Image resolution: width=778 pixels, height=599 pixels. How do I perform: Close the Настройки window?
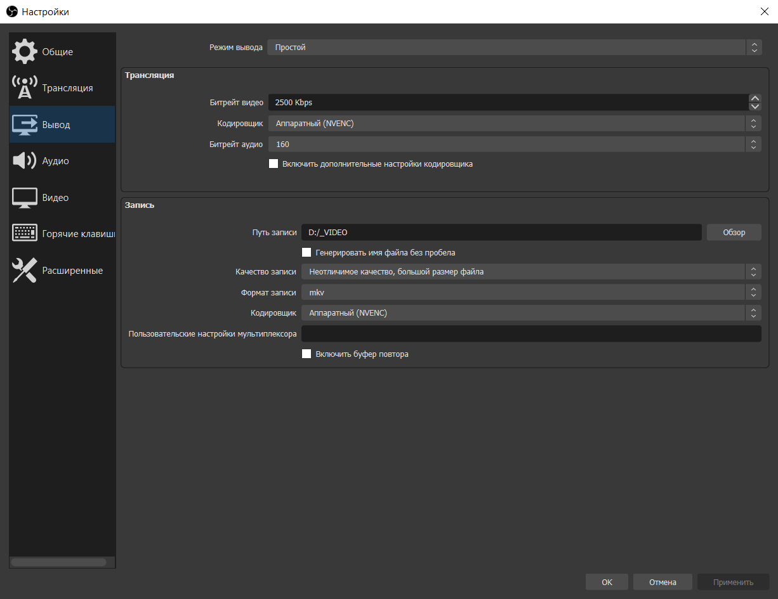click(x=764, y=11)
